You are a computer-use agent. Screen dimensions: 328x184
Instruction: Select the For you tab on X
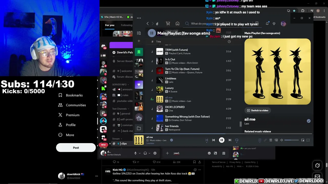[x=110, y=25]
